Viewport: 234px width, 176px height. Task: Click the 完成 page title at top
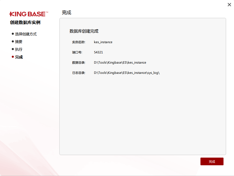pos(67,13)
